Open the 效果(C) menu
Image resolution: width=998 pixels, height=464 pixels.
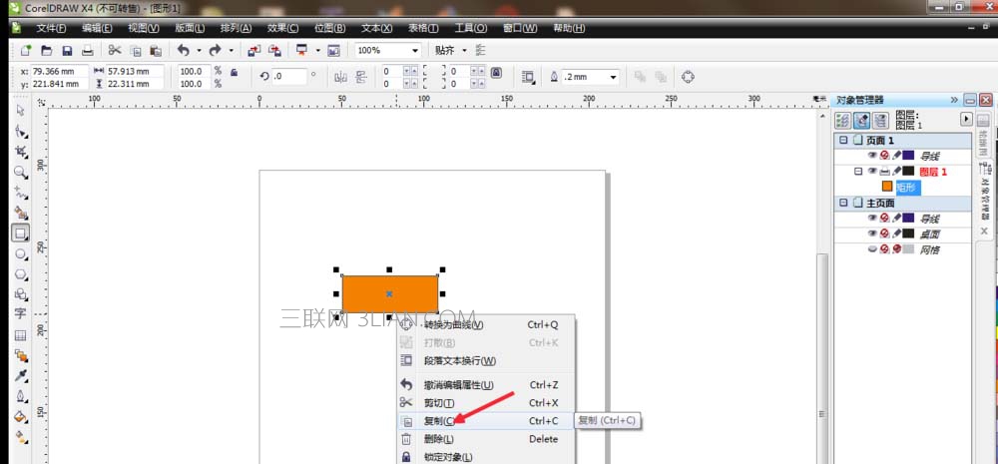282,29
